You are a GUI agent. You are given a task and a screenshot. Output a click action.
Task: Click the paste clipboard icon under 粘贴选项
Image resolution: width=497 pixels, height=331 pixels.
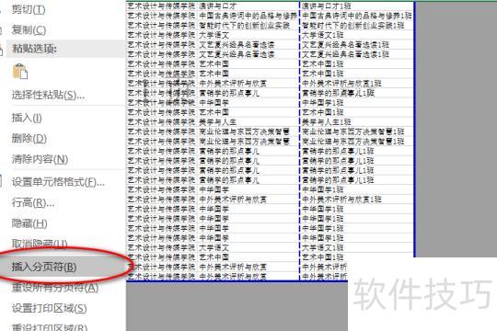[x=20, y=72]
